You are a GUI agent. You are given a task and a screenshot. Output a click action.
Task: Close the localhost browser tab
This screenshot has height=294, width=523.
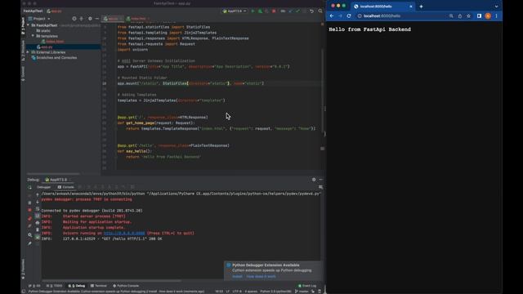[x=411, y=7]
